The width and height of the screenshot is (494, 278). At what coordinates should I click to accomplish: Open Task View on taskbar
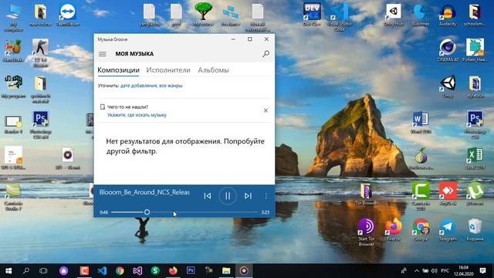tap(43, 271)
